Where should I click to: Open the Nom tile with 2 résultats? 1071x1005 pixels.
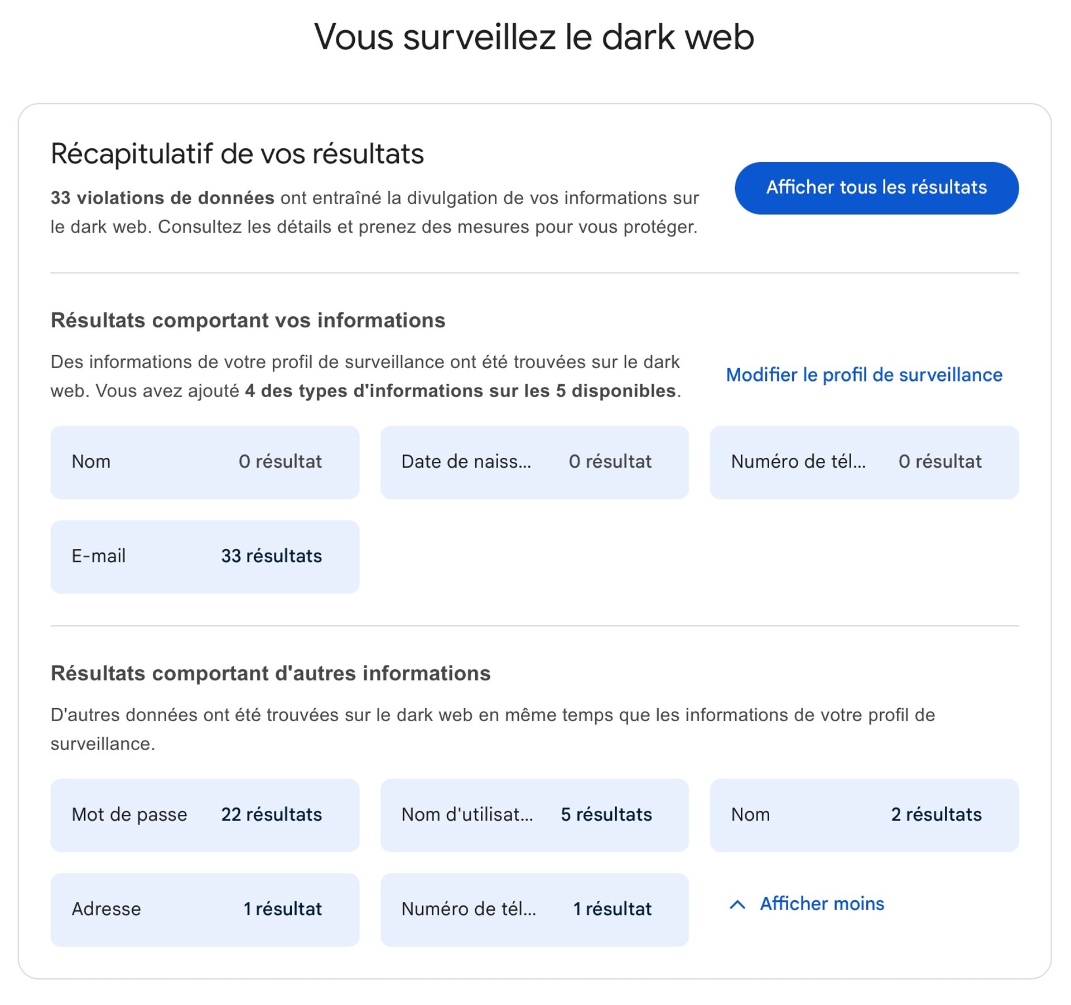(x=863, y=815)
